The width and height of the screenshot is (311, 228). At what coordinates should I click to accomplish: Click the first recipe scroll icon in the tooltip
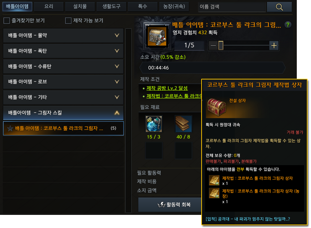214,180
